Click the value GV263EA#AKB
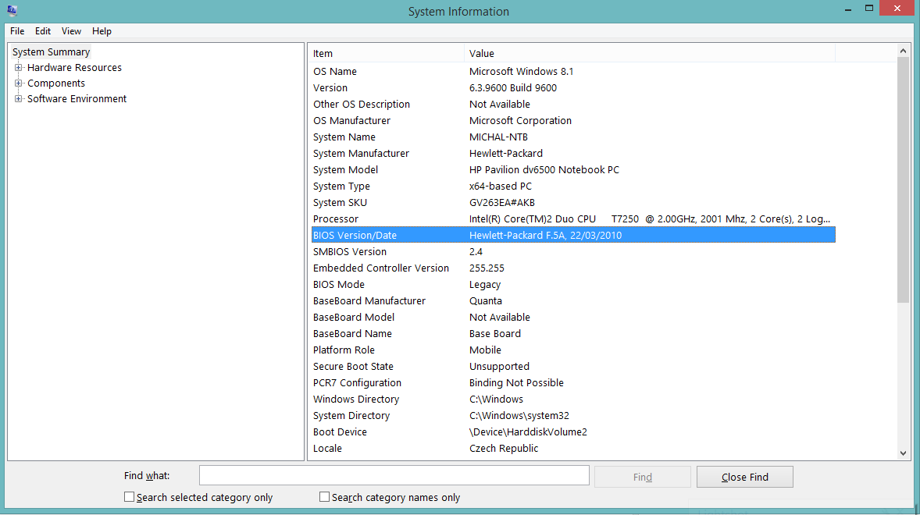Screen dimensions: 920x515 [x=501, y=203]
